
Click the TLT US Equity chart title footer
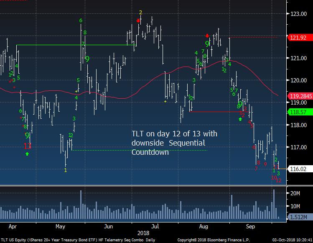coord(78,240)
